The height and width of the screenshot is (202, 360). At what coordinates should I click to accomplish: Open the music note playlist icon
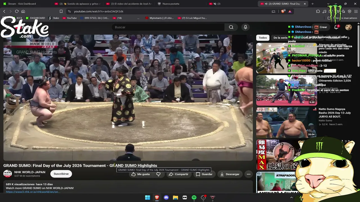click(x=325, y=11)
